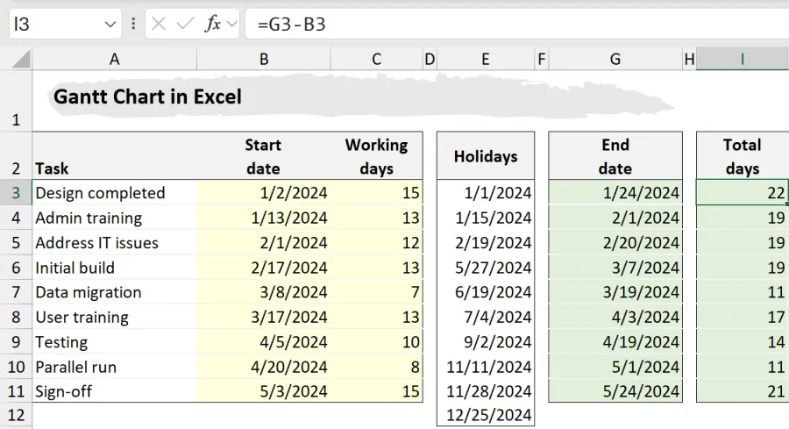Click the 'Gantt Chart in Excel' title
Screen dimensions: 789x429
click(147, 97)
